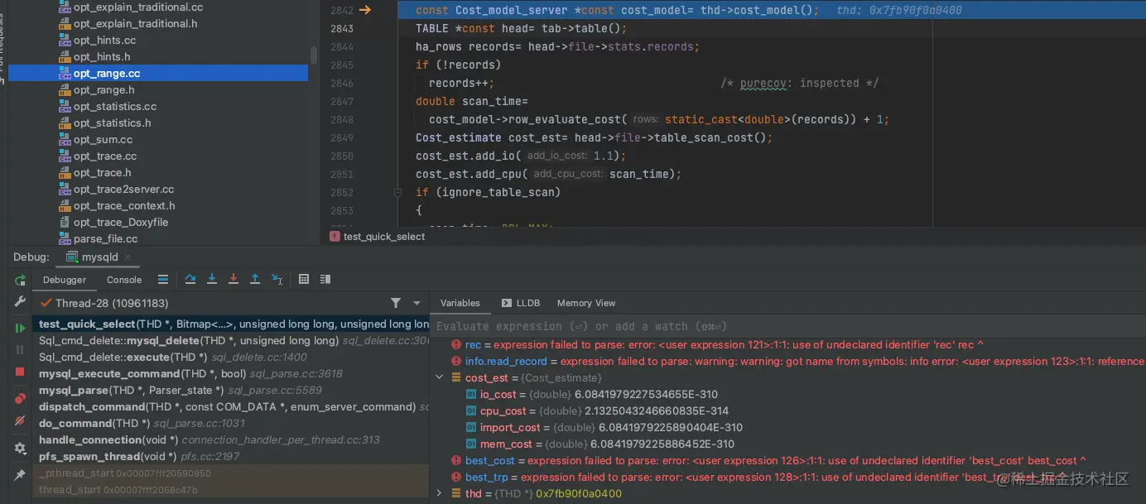Open debug gear settings menu
Viewport: 1146px width, 504px height.
(20, 448)
